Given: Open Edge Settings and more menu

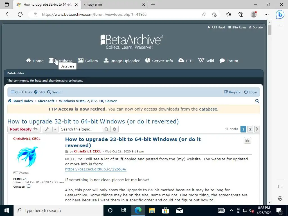Looking at the screenshot, I should (267, 14).
